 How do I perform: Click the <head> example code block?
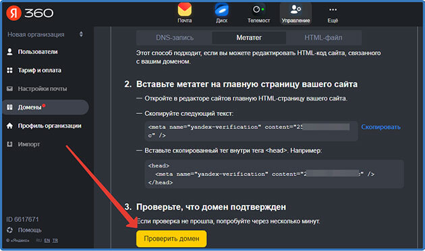274,174
